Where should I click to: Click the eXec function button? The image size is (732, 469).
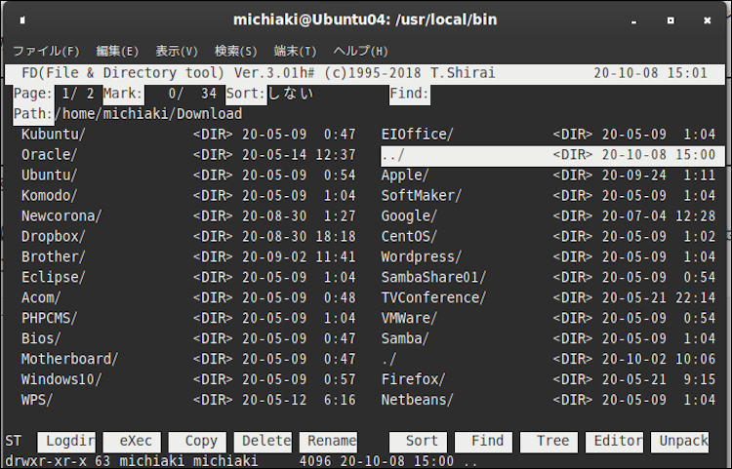132,441
